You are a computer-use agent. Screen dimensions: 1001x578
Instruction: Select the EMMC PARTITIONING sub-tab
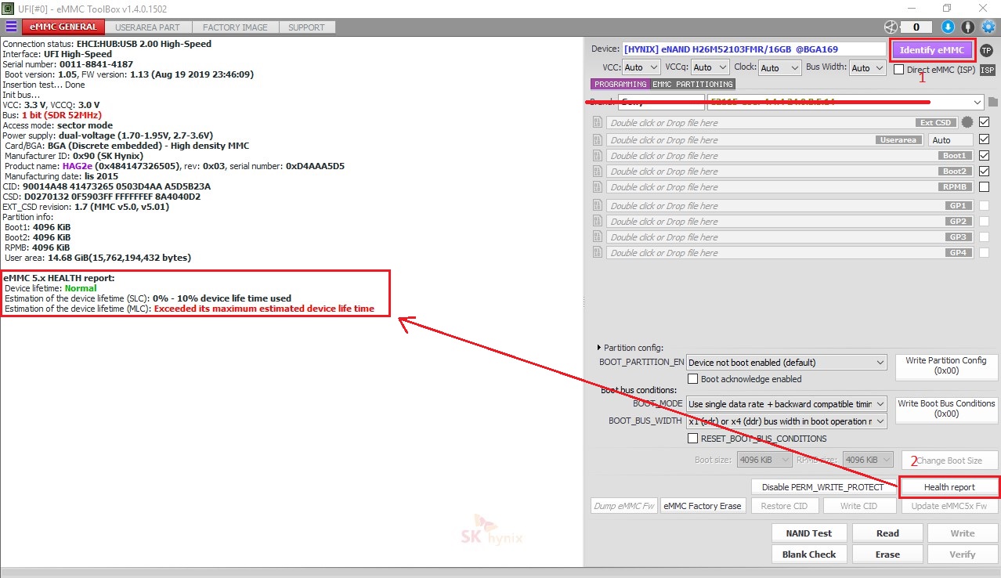pos(692,84)
